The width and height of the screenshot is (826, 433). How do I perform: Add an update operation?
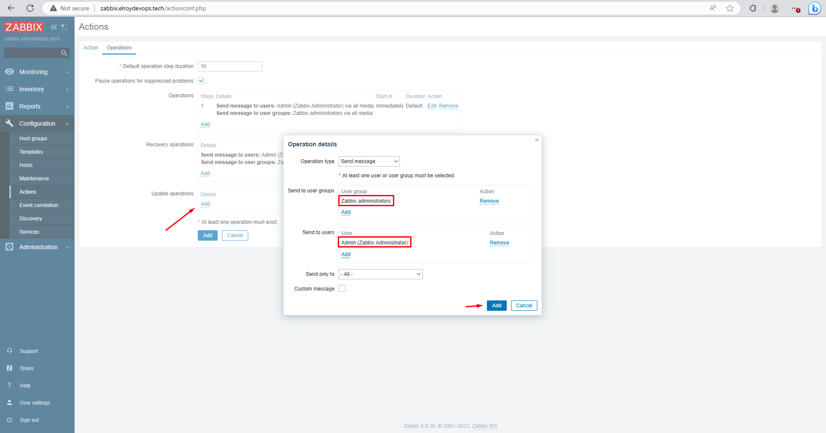205,204
